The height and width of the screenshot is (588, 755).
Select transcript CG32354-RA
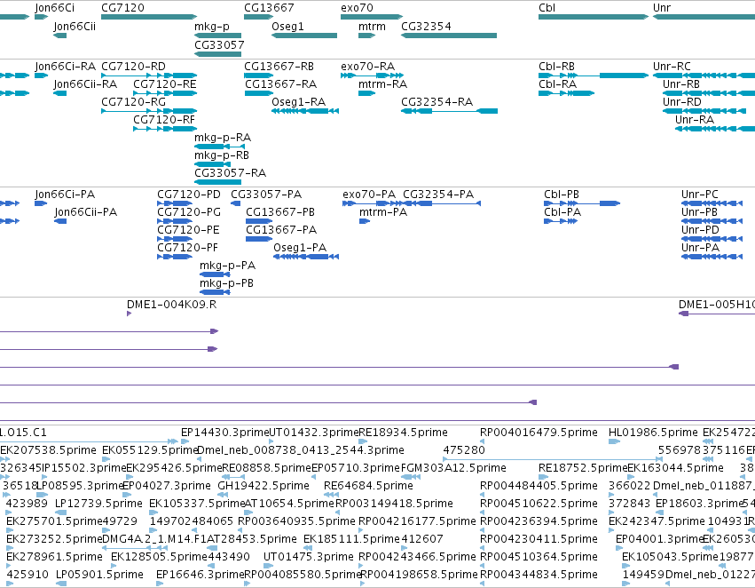click(x=449, y=111)
